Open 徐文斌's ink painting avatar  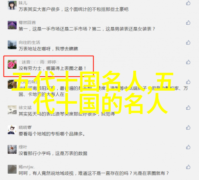click(x=12, y=110)
